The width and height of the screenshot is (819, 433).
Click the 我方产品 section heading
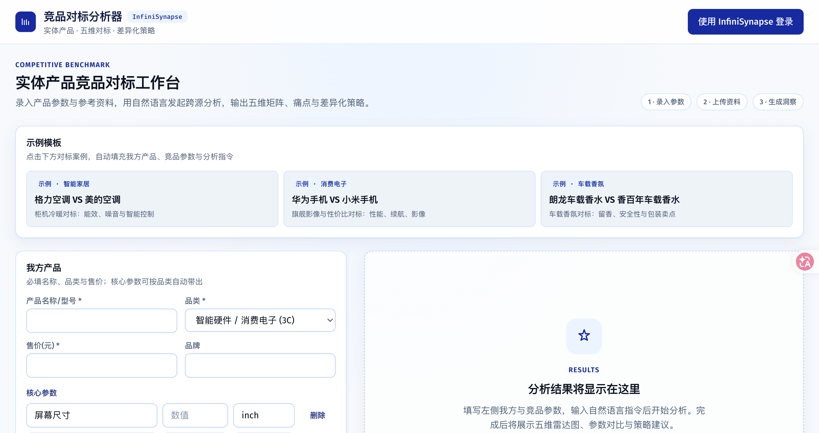pos(44,268)
